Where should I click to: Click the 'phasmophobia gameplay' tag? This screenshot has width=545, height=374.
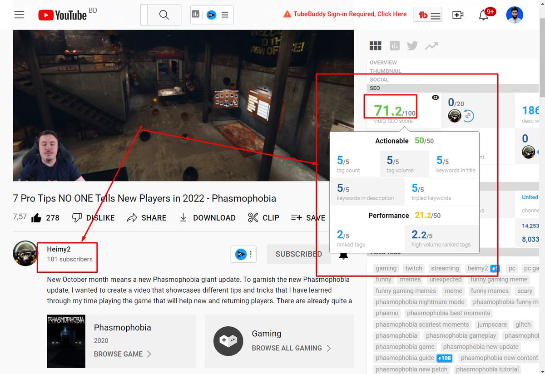point(461,335)
